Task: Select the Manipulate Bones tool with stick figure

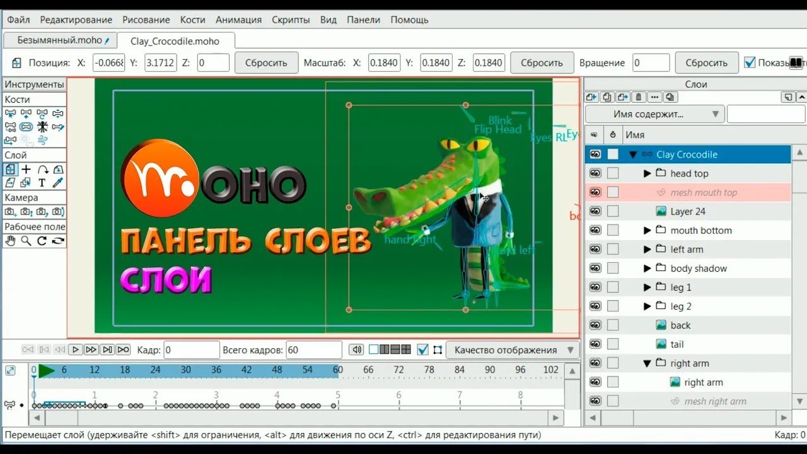Action: coord(42,127)
